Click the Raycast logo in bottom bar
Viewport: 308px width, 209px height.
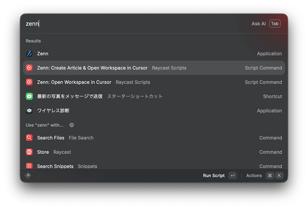pyautogui.click(x=28, y=175)
